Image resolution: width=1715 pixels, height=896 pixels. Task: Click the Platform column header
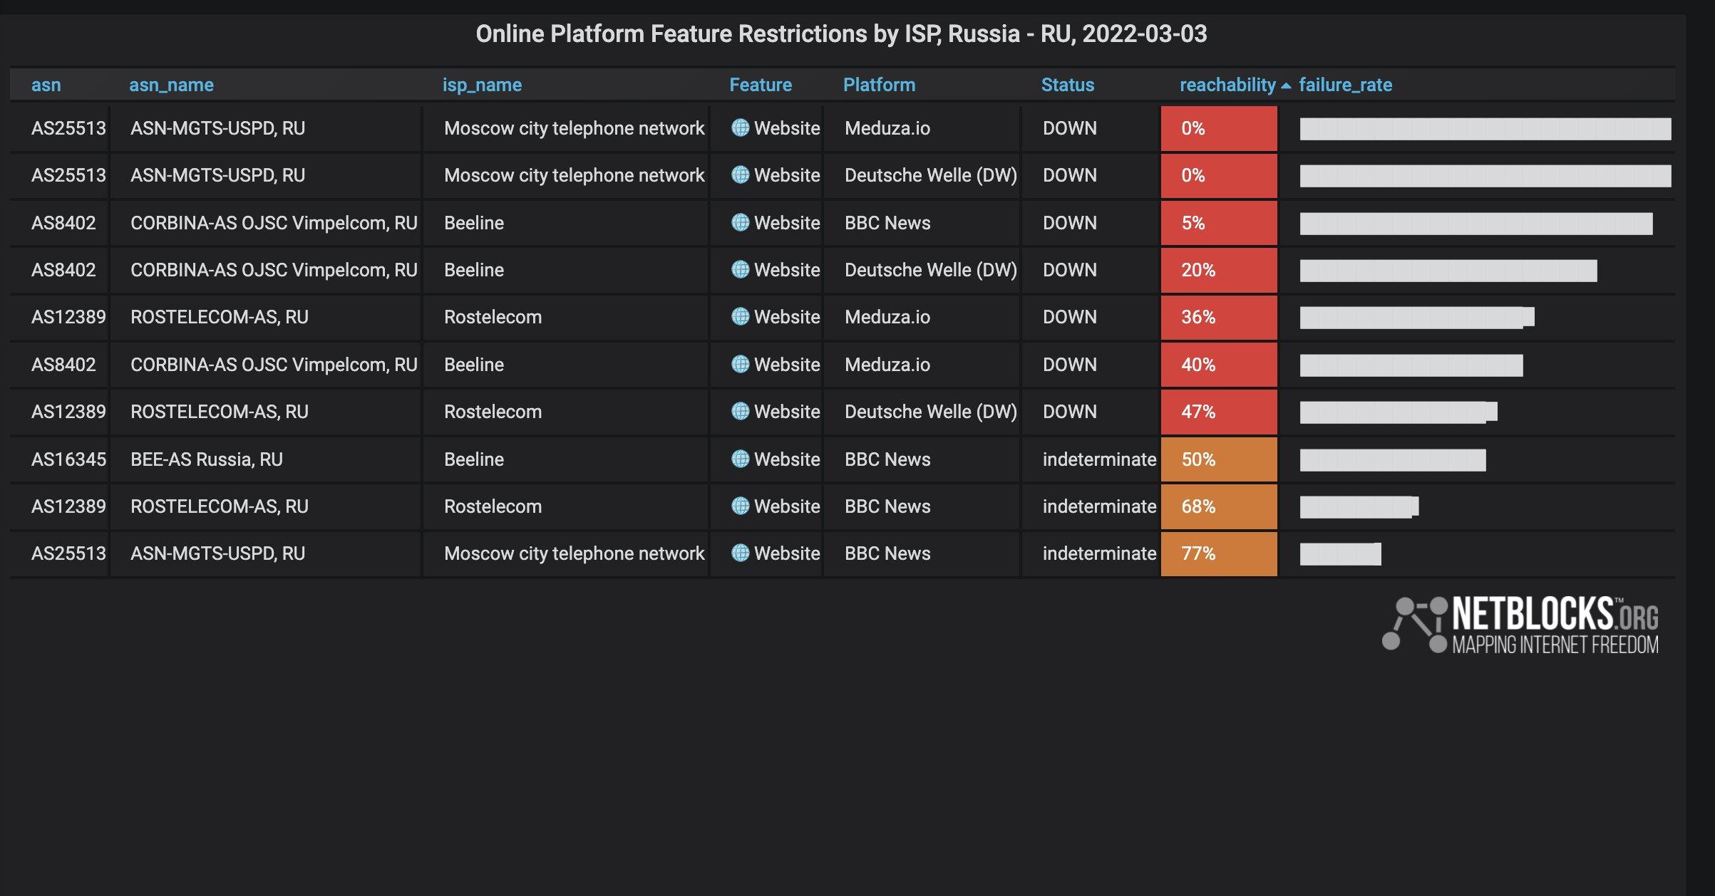tap(879, 85)
